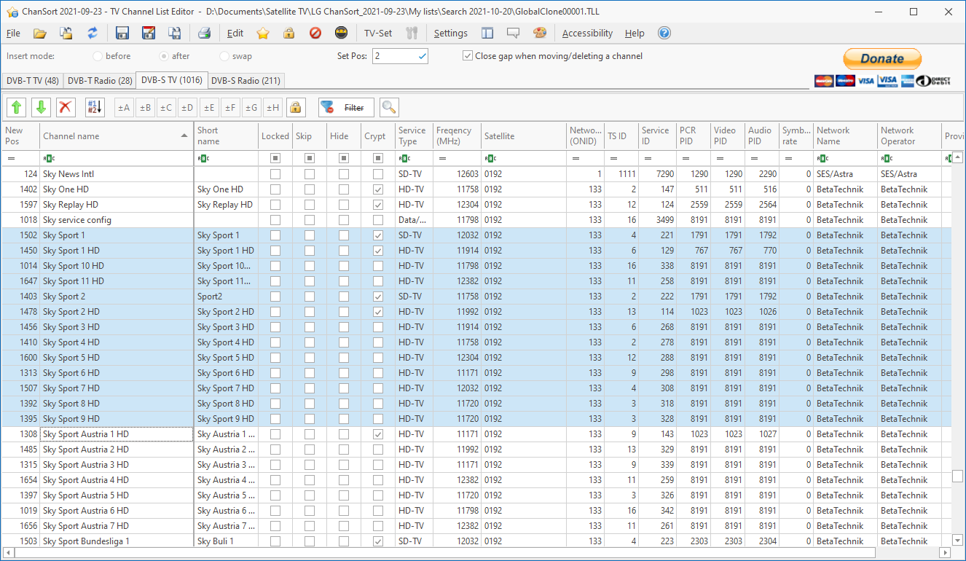The image size is (966, 561).
Task: Toggle favorite list ±A
Action: point(124,107)
